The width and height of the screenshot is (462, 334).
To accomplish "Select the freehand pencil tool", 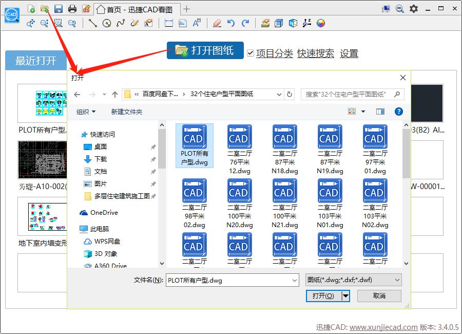I will [134, 23].
